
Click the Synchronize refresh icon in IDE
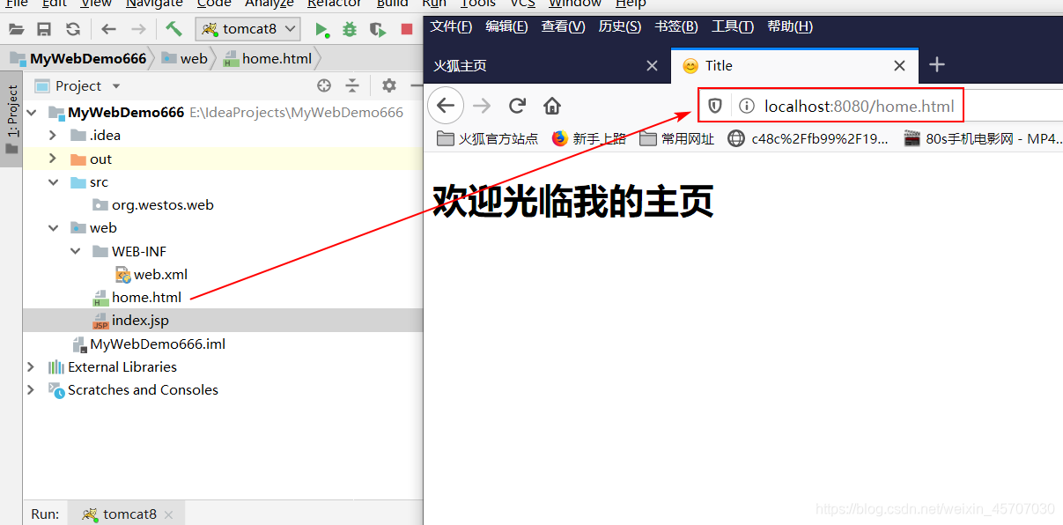tap(72, 29)
